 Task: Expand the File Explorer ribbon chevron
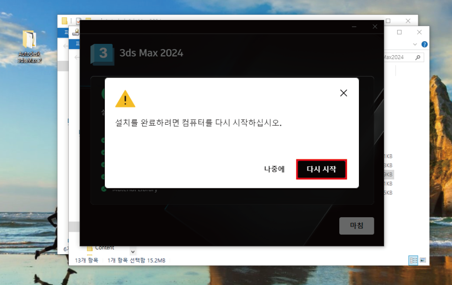click(x=415, y=44)
